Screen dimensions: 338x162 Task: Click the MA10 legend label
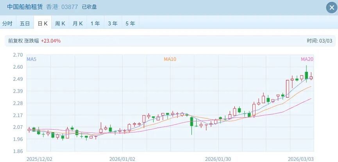pos(170,59)
